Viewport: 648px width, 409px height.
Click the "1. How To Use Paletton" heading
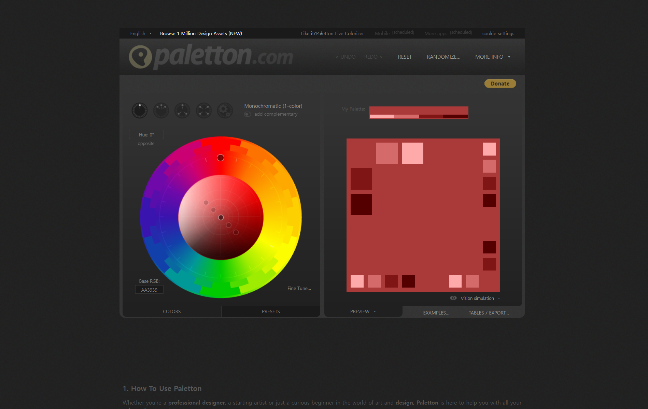(x=162, y=389)
